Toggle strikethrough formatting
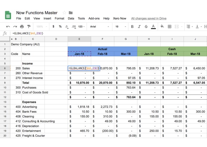This screenshot has width=207, height=147. [146, 26]
